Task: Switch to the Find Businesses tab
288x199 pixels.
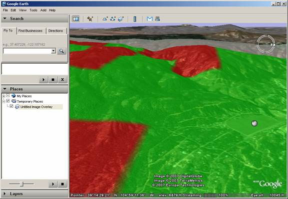Action: 30,31
